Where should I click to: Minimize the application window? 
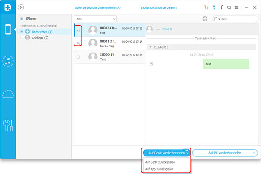click(247, 7)
